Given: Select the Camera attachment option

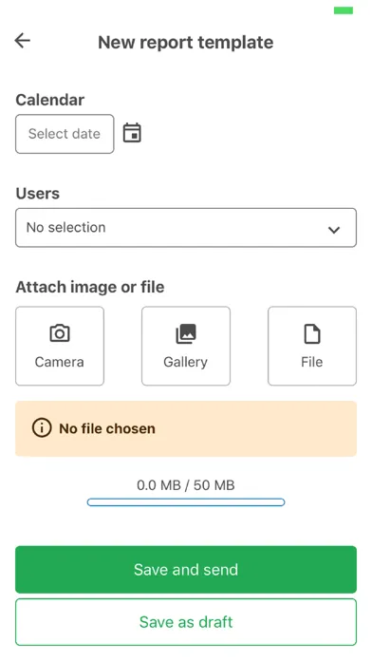Looking at the screenshot, I should pyautogui.click(x=60, y=346).
